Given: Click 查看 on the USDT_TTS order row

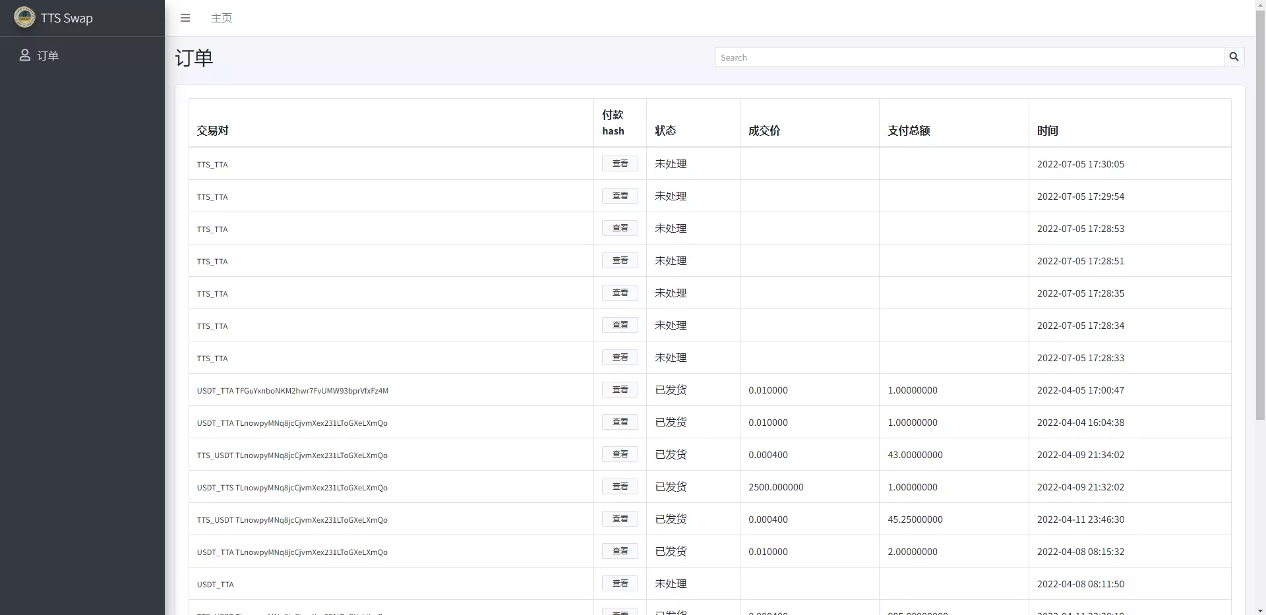Looking at the screenshot, I should pos(619,486).
